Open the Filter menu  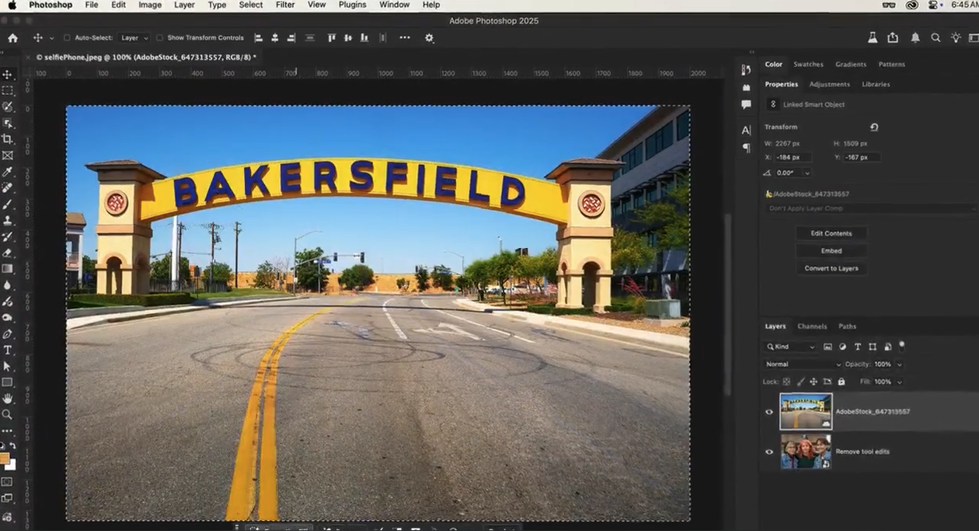coord(285,5)
